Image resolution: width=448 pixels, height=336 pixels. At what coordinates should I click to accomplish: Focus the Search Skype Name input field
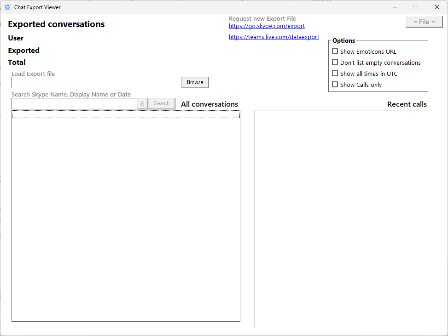74,104
